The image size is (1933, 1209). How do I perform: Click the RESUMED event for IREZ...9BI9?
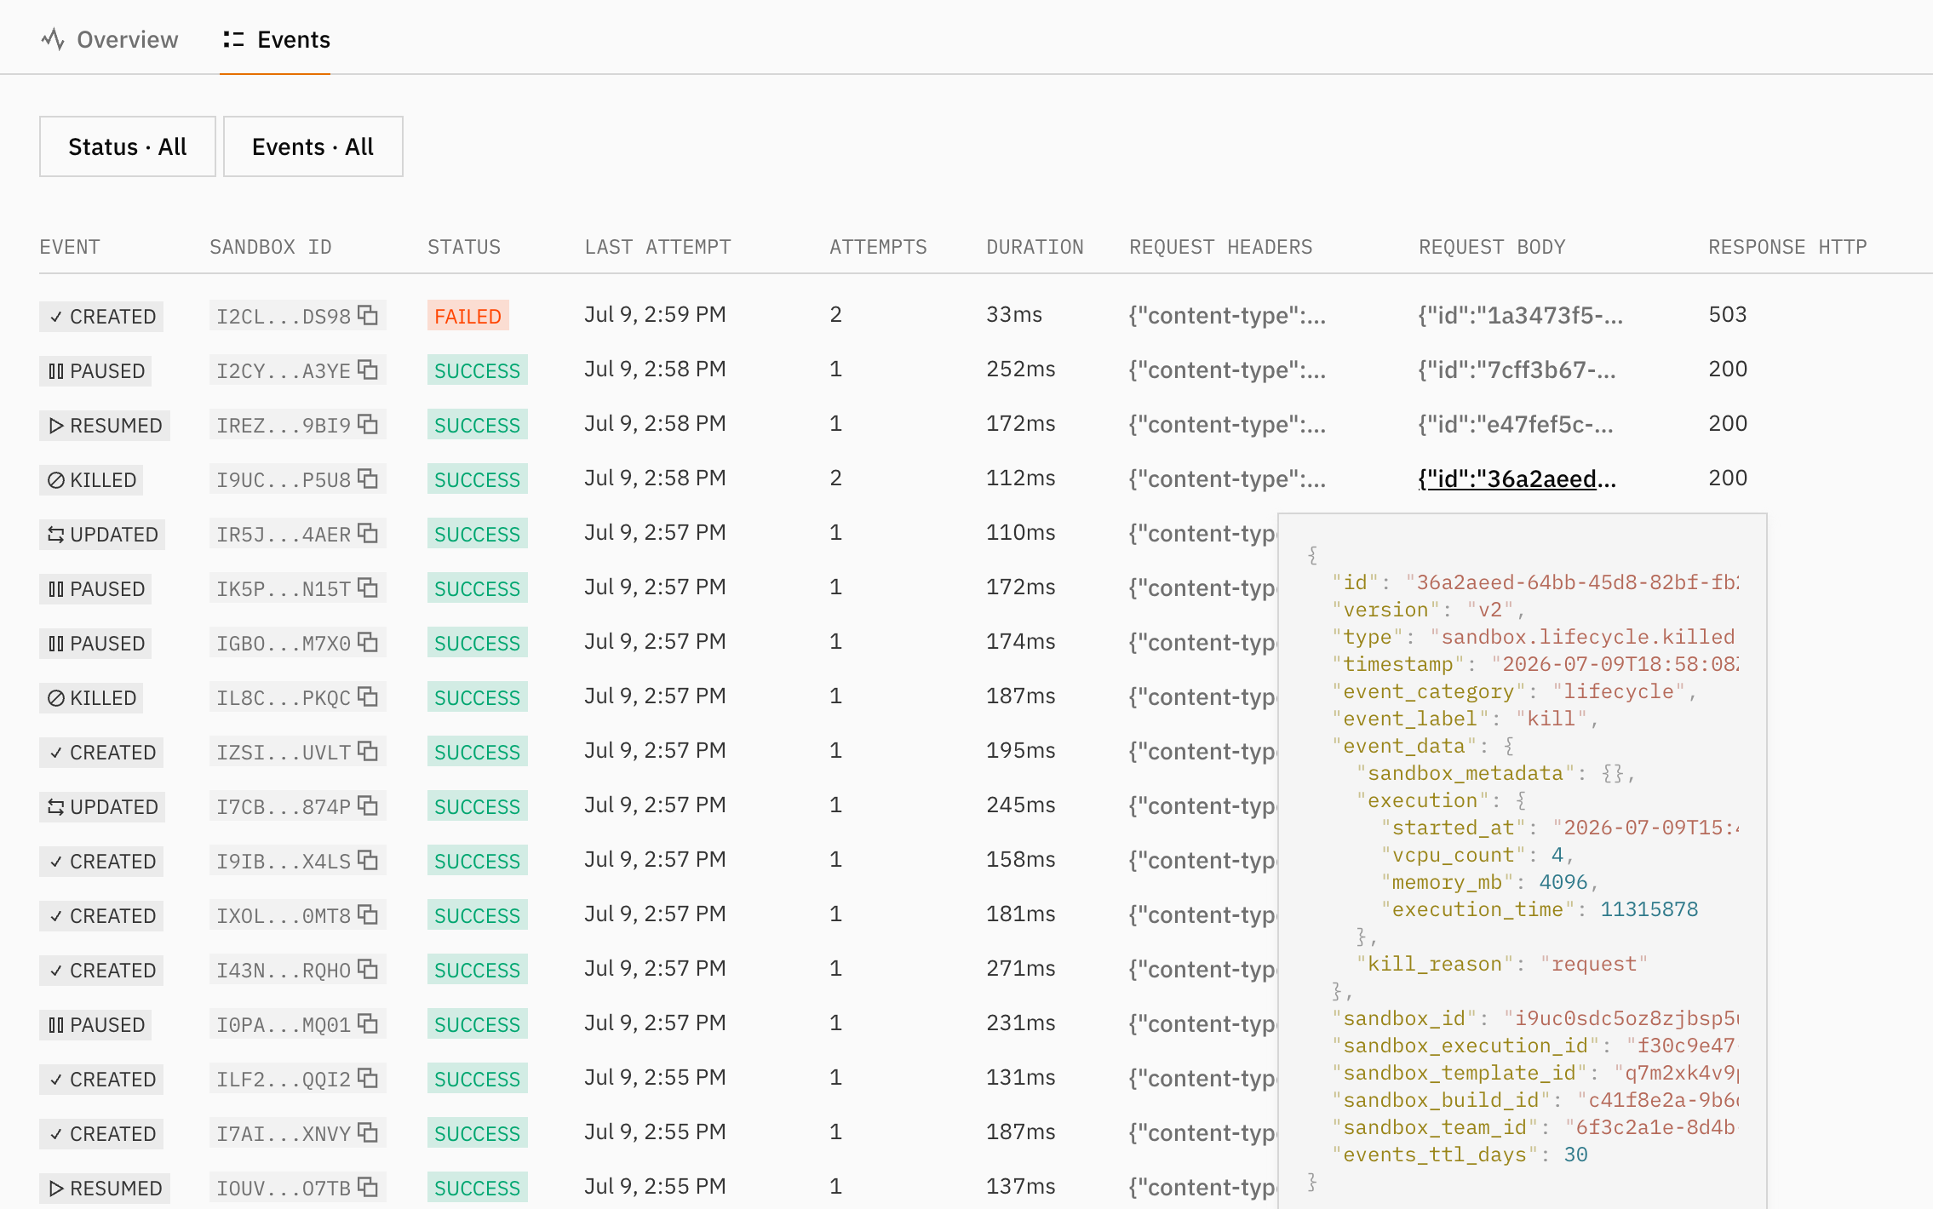105,425
